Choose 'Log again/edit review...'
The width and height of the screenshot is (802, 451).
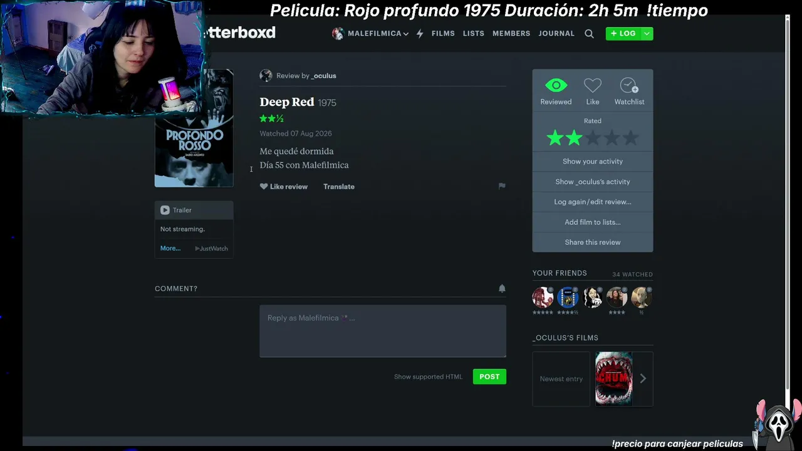(593, 202)
